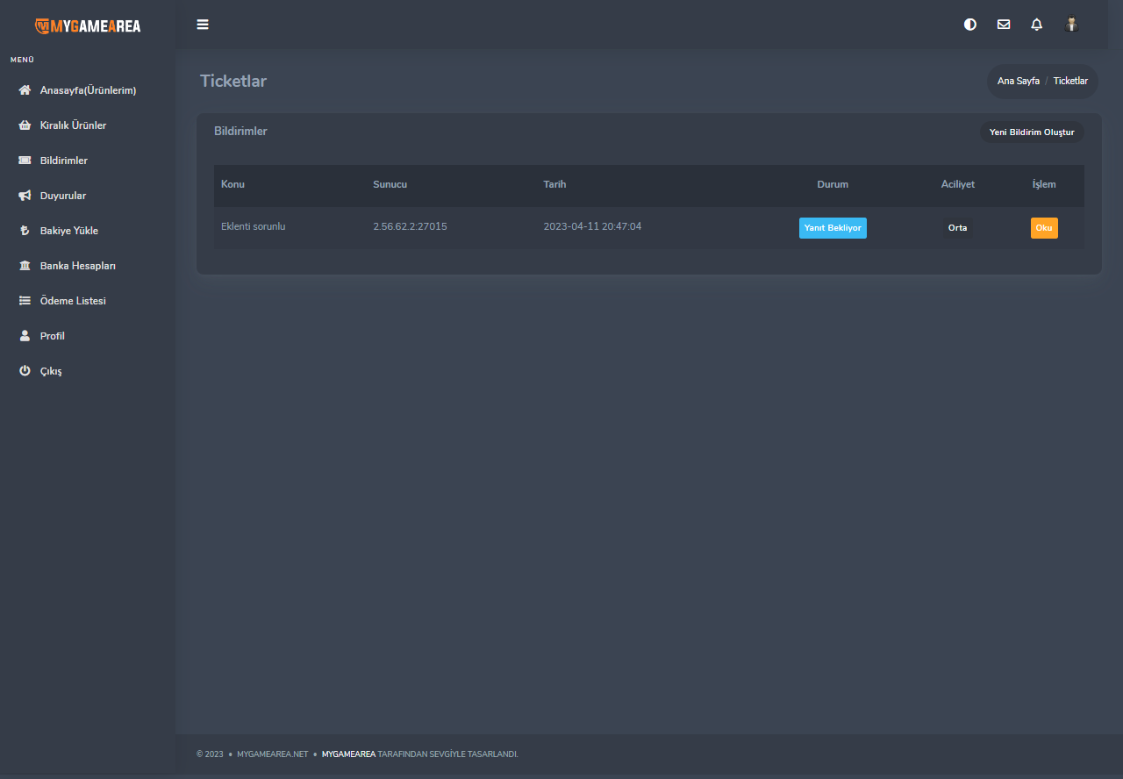Screen dimensions: 1123x779
Task: Open the envelope messages icon
Action: 1004,25
